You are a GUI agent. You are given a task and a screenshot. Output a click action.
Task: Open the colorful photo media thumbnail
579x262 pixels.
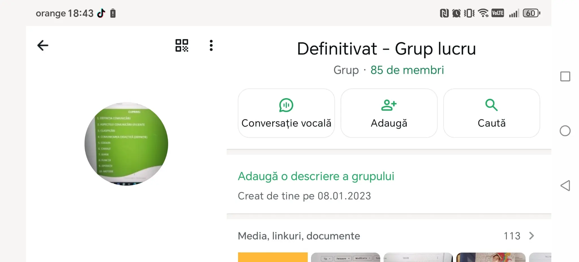point(491,257)
